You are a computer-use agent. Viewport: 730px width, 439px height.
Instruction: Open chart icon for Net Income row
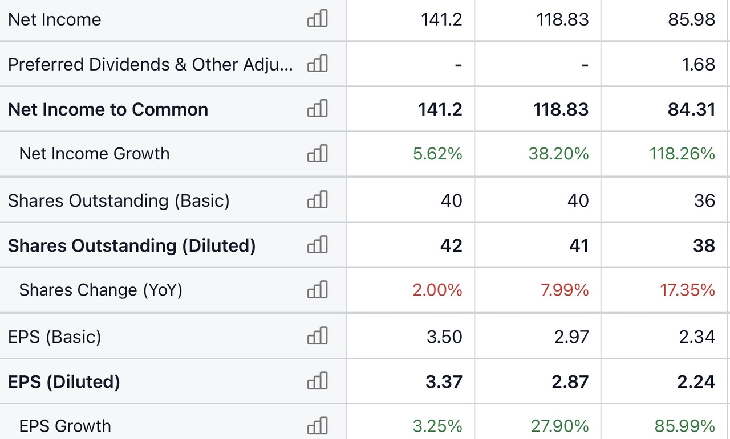[318, 19]
